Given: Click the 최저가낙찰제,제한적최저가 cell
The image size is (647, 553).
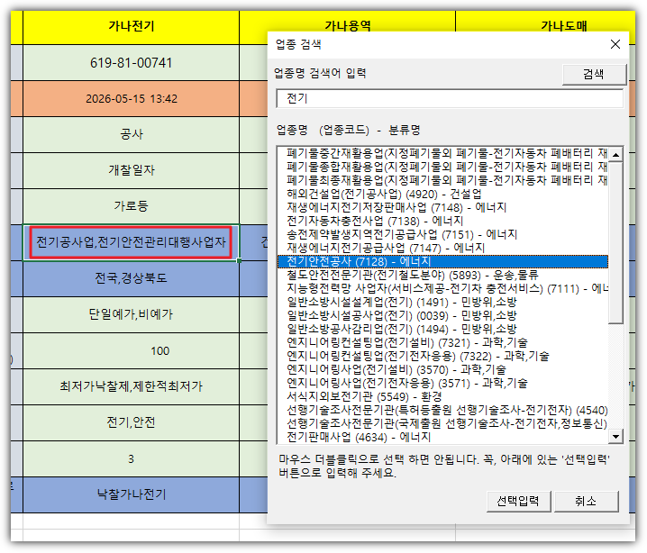Looking at the screenshot, I should pos(132,386).
